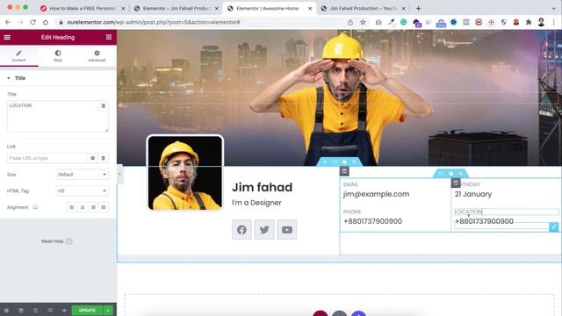Select the EMAIL label heading
The width and height of the screenshot is (562, 316).
pos(350,184)
